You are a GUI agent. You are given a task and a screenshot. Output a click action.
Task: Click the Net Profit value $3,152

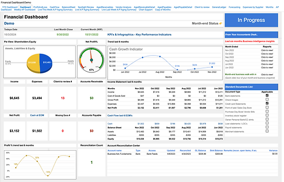click(x=14, y=131)
